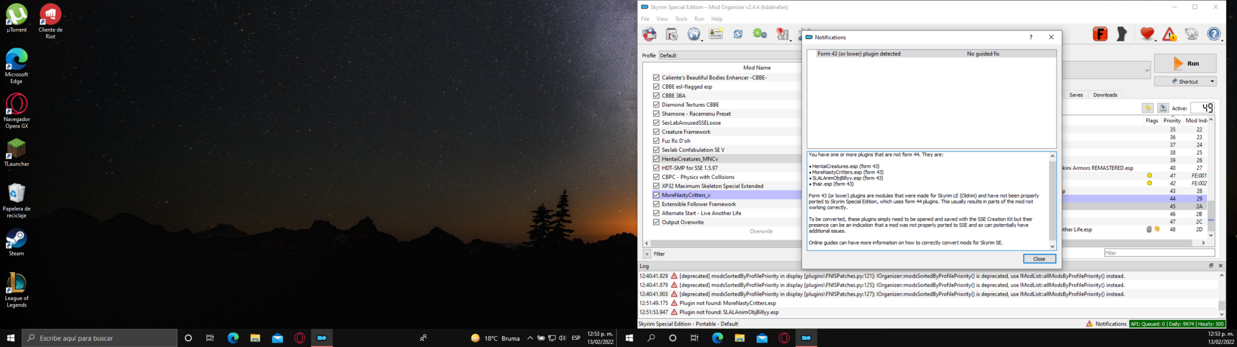Uncheck CBBE esl-flagged esp mod
The image size is (1237, 347).
coord(657,86)
